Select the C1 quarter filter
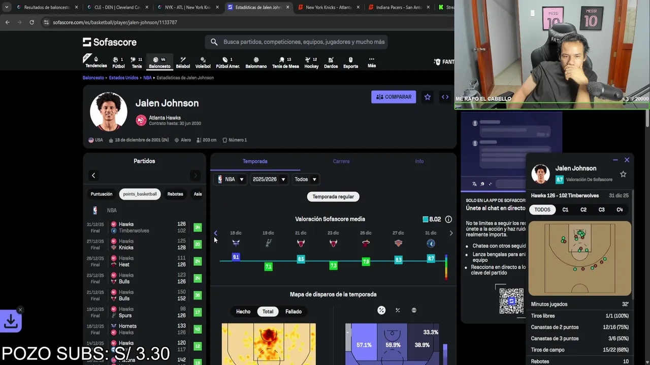Image resolution: width=650 pixels, height=365 pixels. click(565, 209)
